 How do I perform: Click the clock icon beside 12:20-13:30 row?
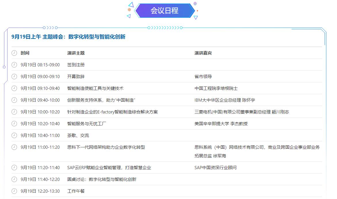point(14,191)
